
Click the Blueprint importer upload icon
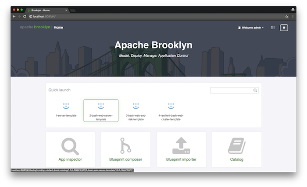click(181, 146)
